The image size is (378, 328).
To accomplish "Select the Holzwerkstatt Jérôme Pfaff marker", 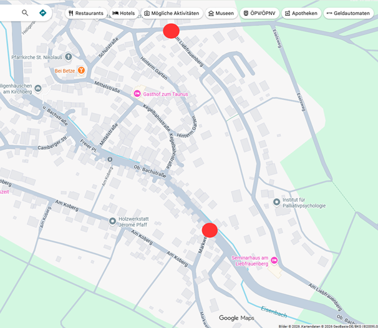I will (x=112, y=221).
